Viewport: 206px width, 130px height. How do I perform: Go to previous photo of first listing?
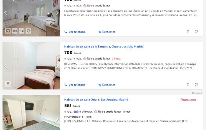(5, 13)
